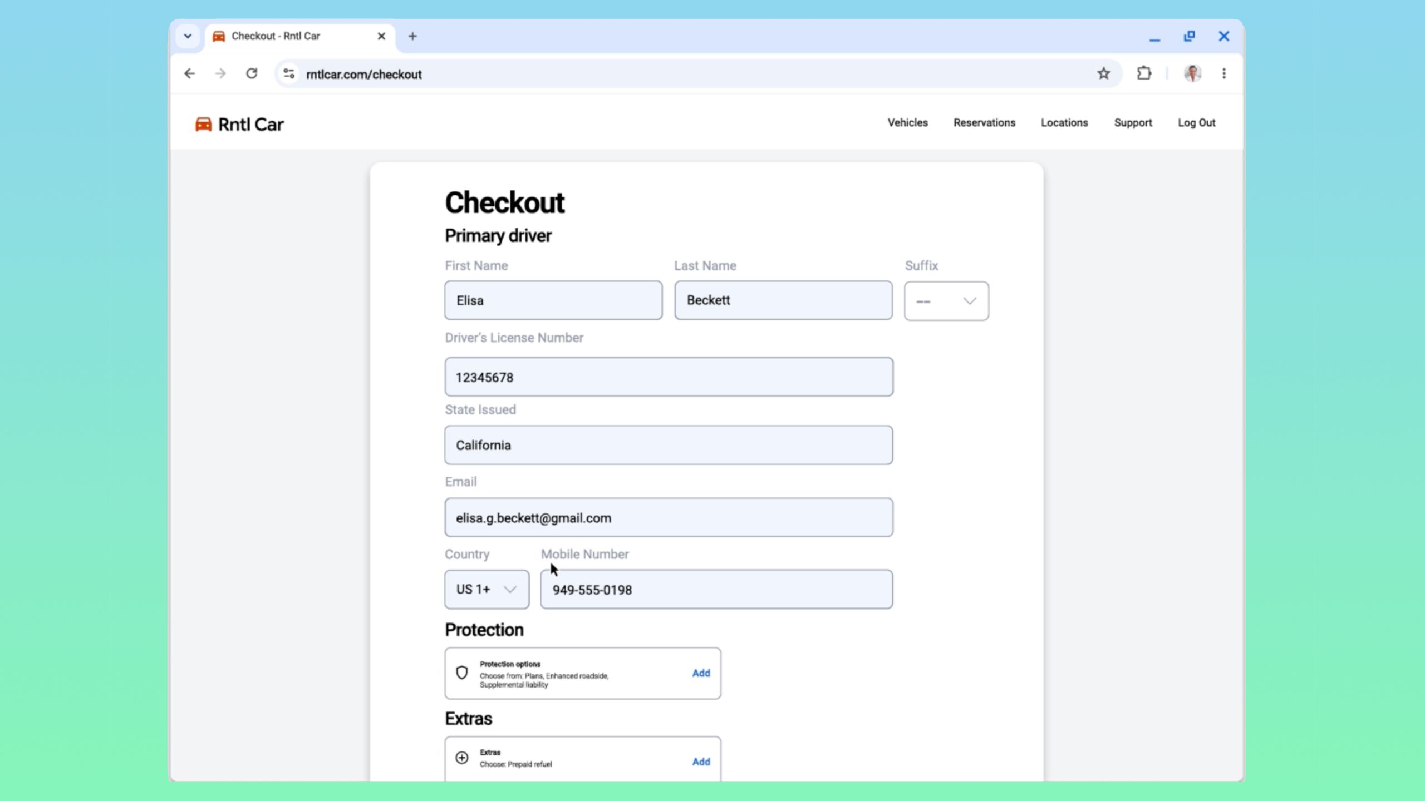1425x801 pixels.
Task: Close the Checkout browser tab
Action: pos(382,36)
